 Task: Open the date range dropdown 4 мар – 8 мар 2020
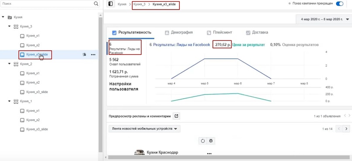coord(324,19)
